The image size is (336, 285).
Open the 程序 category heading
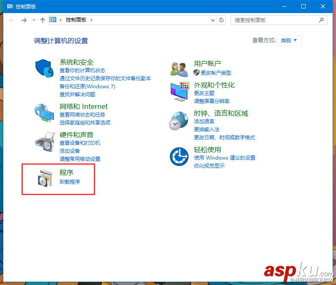(66, 173)
